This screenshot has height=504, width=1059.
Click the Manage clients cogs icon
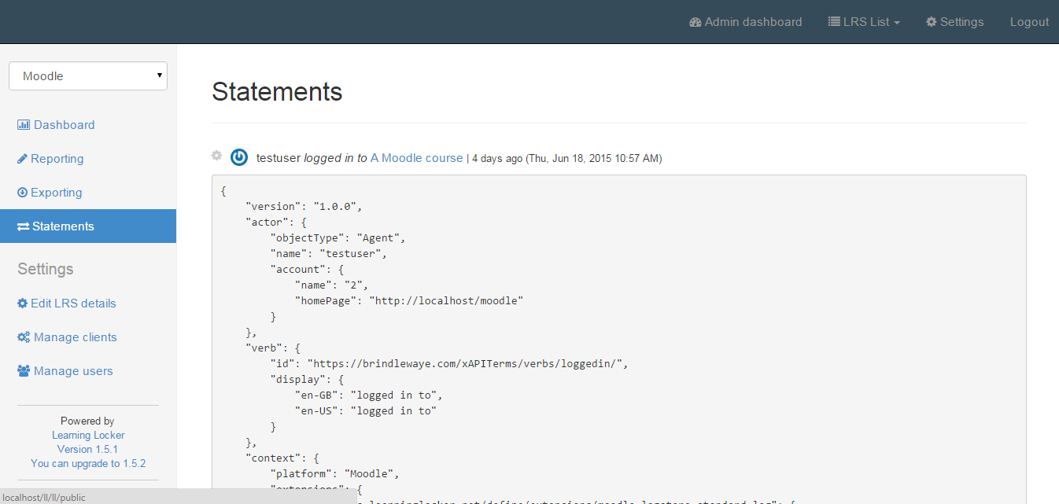[x=24, y=337]
